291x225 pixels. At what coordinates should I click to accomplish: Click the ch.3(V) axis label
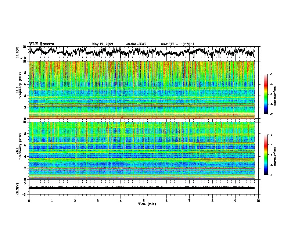[17, 189]
